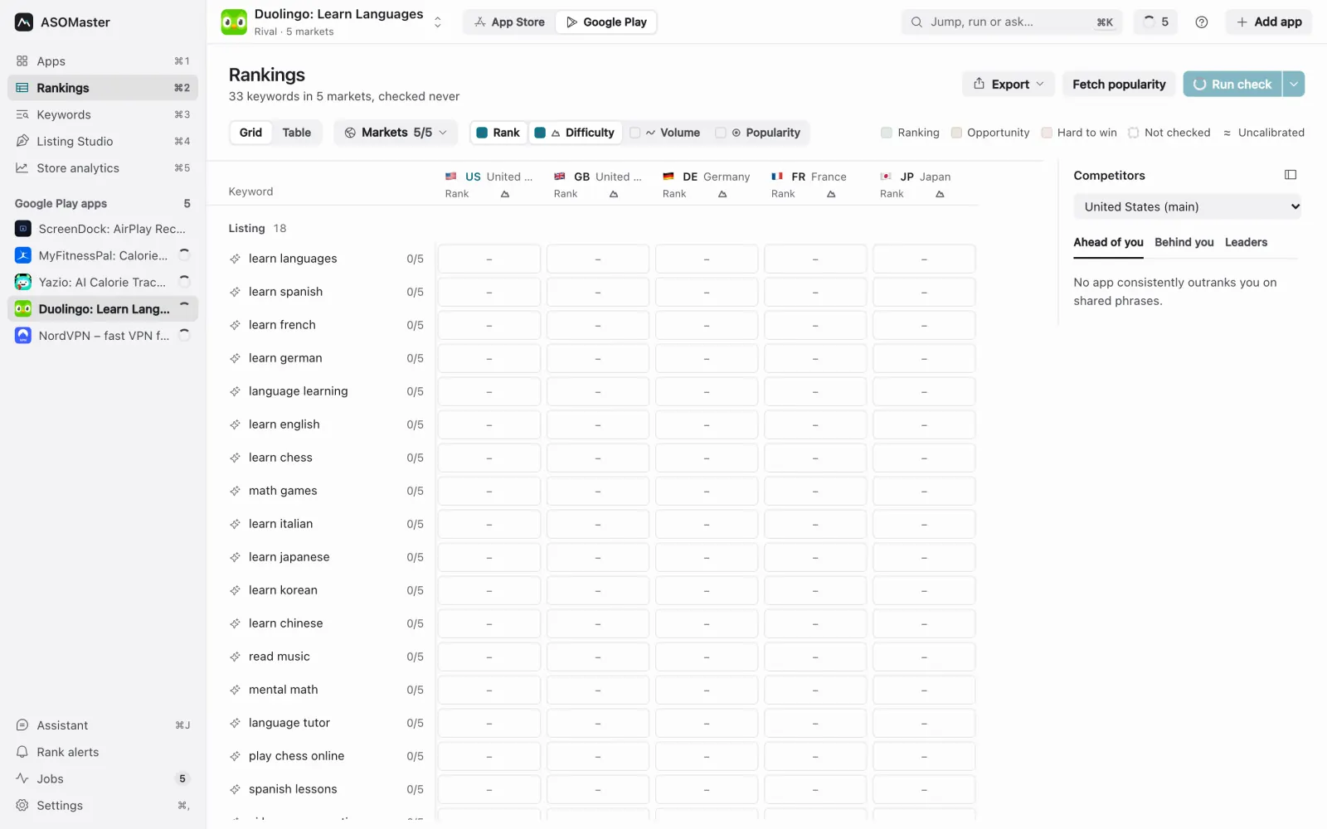Switch to Table view tab
This screenshot has width=1327, height=829.
tap(296, 133)
